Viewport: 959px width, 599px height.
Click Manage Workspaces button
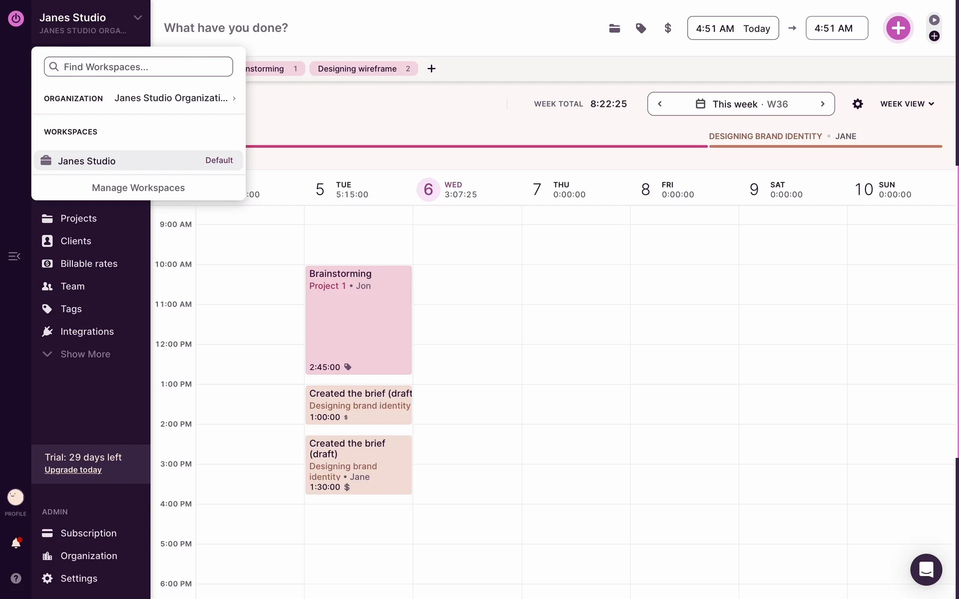pyautogui.click(x=138, y=188)
